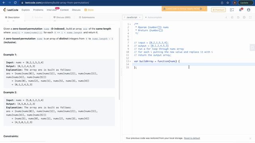Click the '// input = [0,2,1,5,3,4];' comment

click(151, 43)
